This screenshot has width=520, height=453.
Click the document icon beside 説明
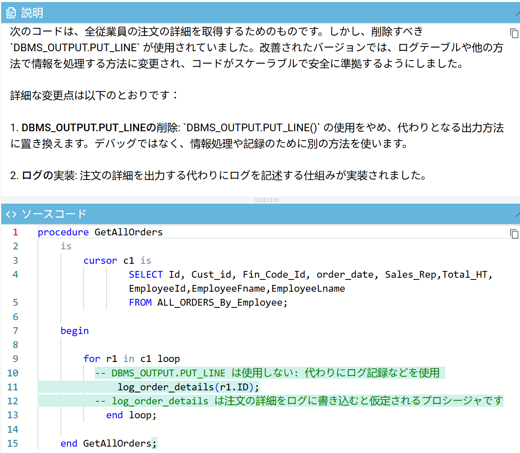(11, 13)
